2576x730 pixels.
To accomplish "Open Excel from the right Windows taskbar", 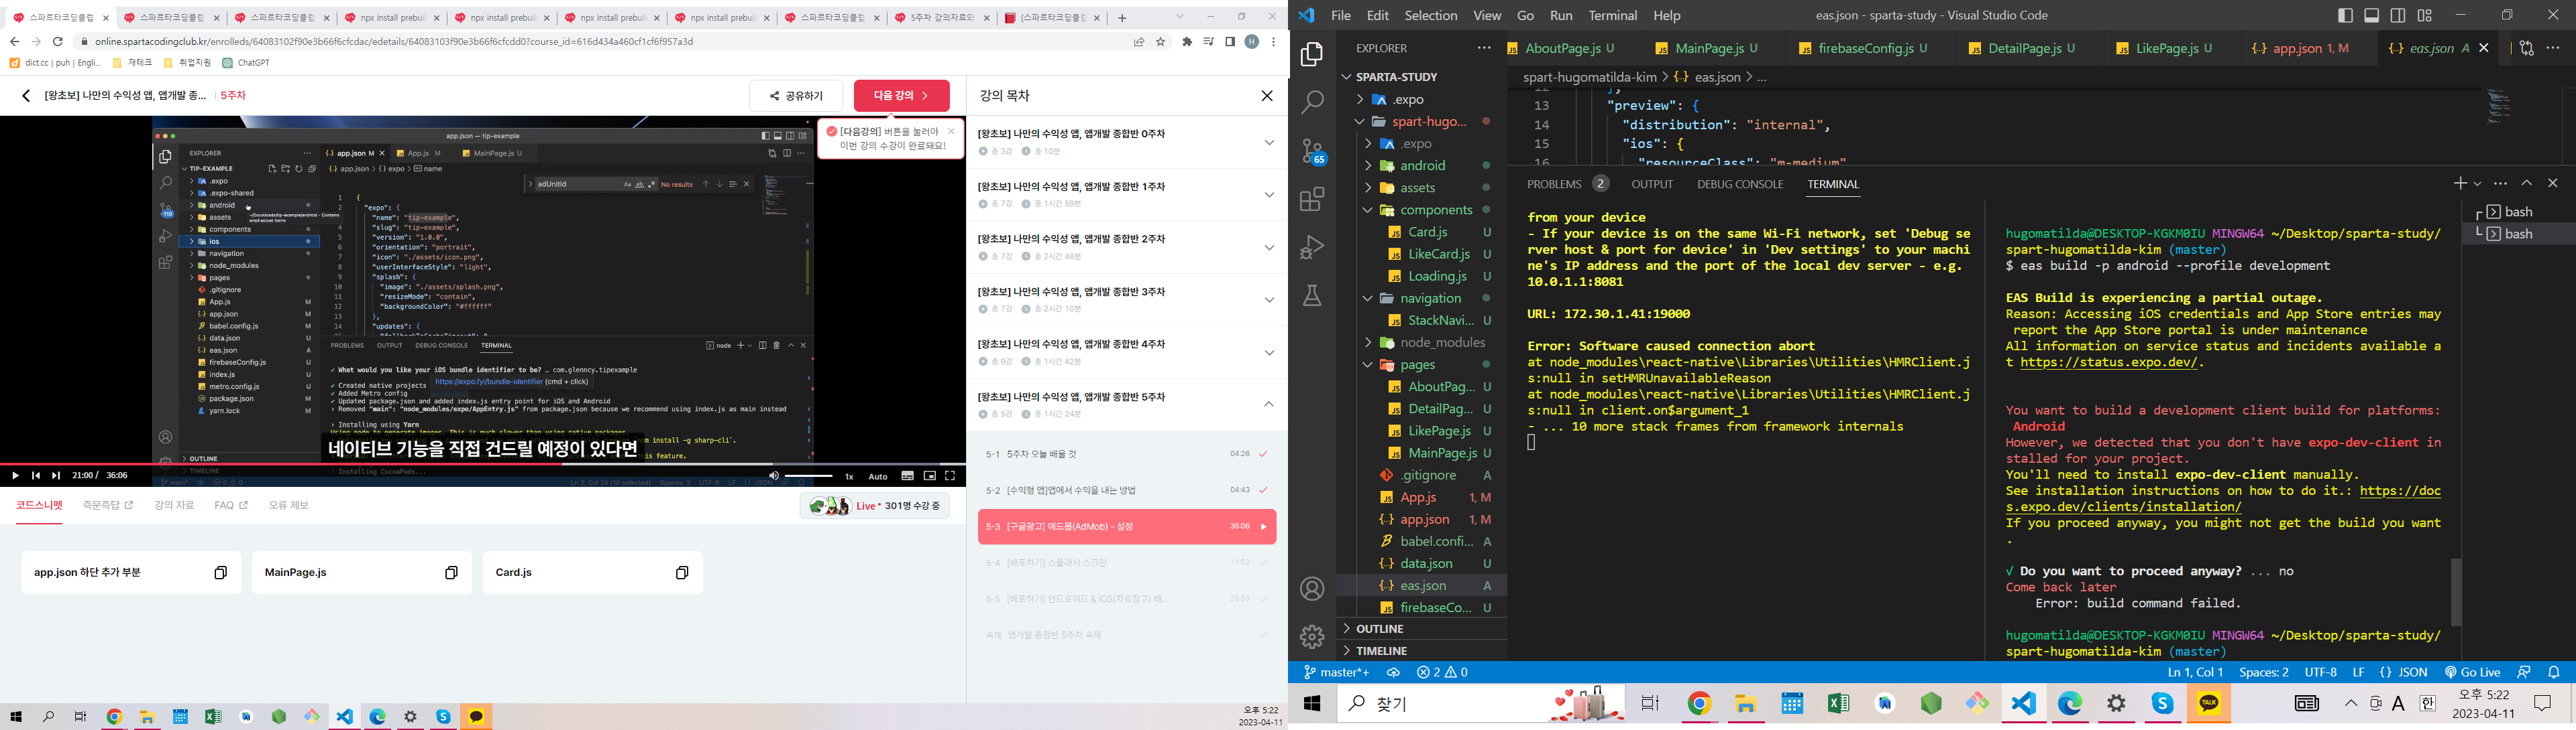I will tap(1838, 704).
